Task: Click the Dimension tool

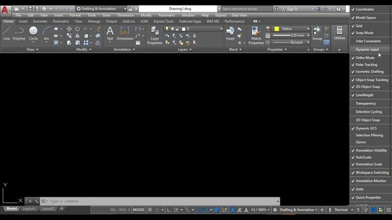Action: (125, 34)
